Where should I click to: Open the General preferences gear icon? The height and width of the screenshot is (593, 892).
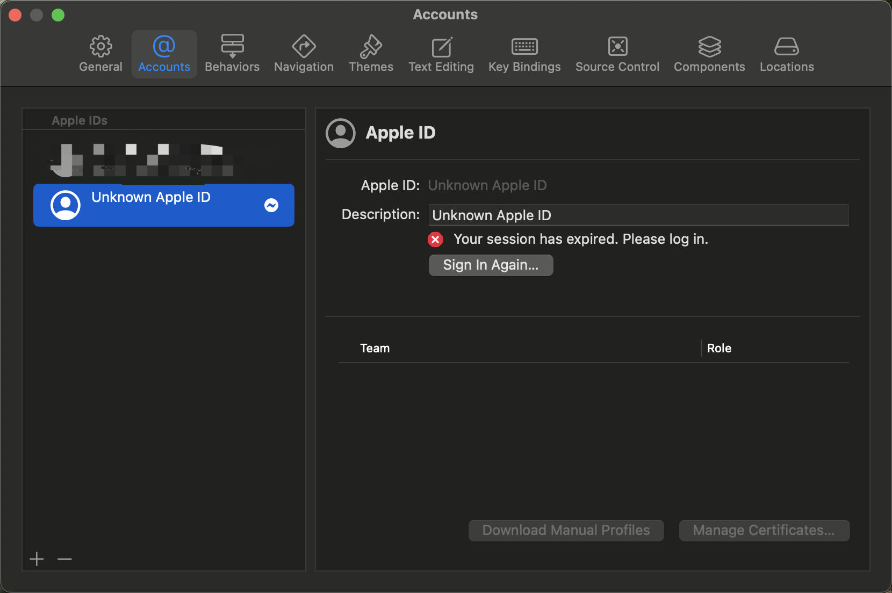click(100, 46)
